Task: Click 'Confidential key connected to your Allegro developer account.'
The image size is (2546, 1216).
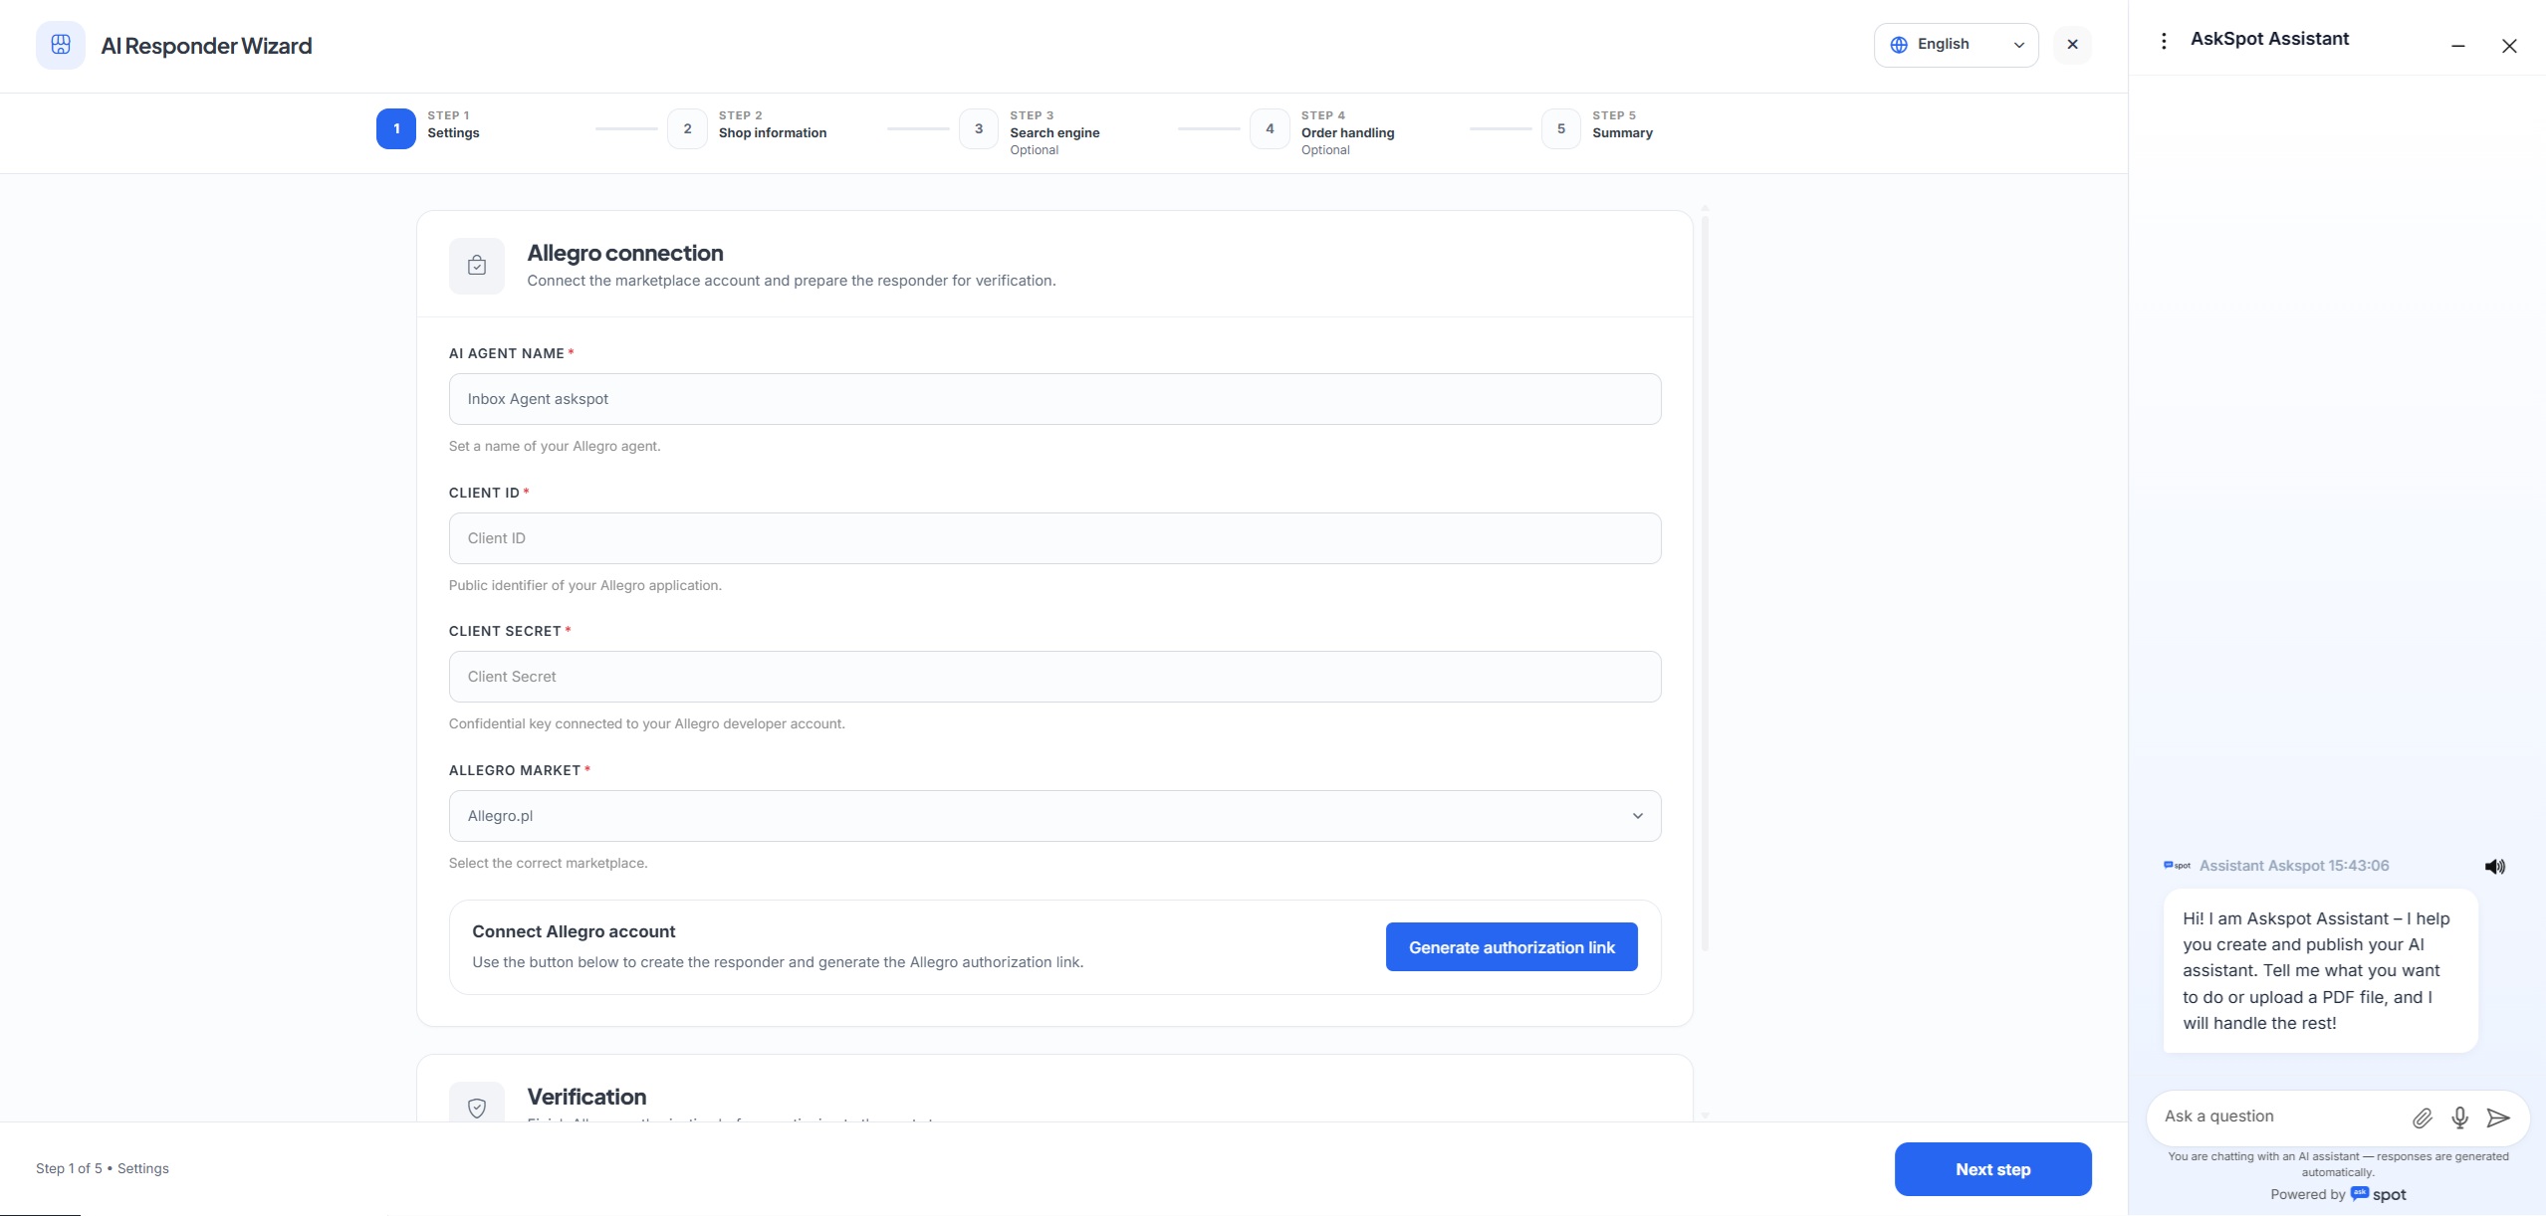Action: click(647, 723)
